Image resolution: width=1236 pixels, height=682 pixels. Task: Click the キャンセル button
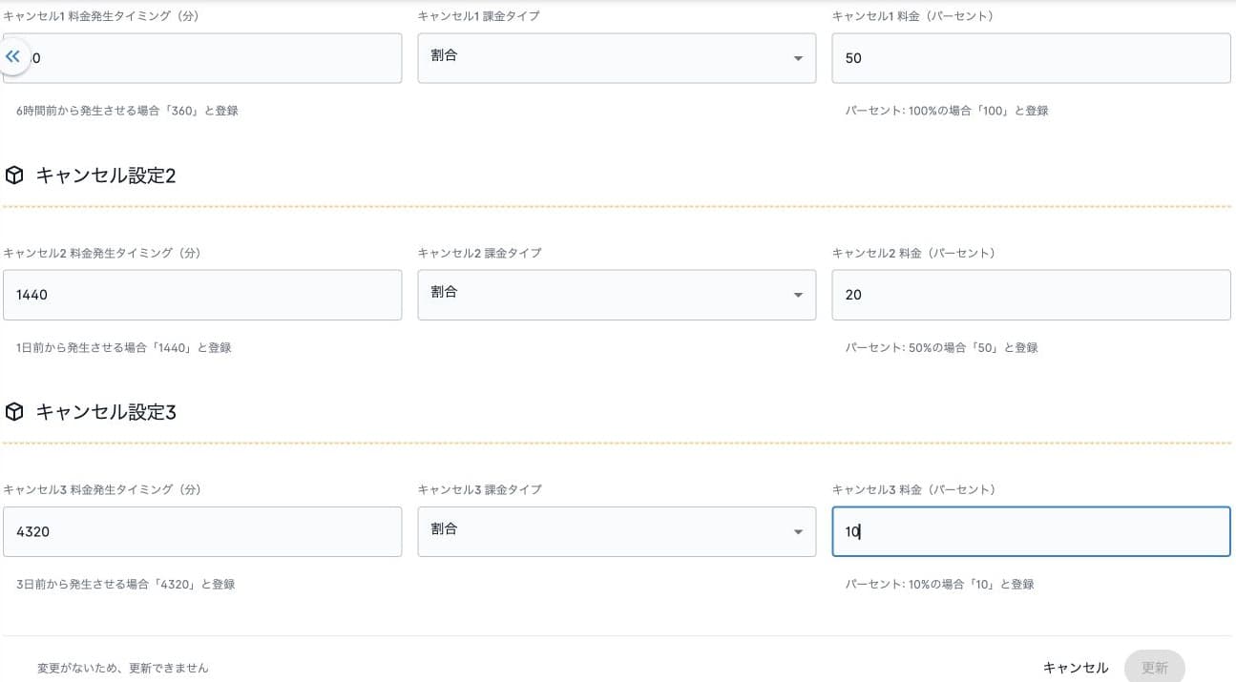coord(1076,668)
